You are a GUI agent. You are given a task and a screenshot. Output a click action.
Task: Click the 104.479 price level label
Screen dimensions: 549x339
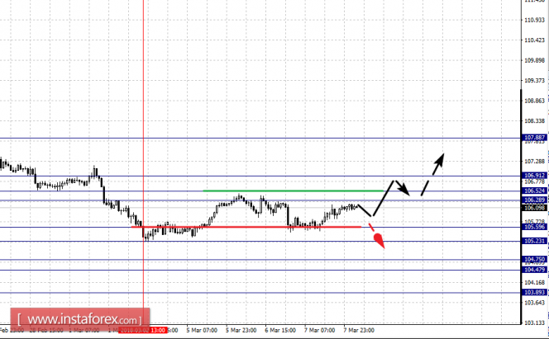click(533, 270)
